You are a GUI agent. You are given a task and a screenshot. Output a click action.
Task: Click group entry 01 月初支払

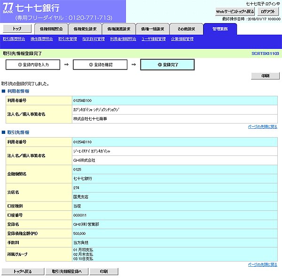83,250
